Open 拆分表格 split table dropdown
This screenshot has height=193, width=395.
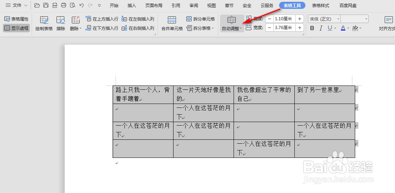pos(201,28)
